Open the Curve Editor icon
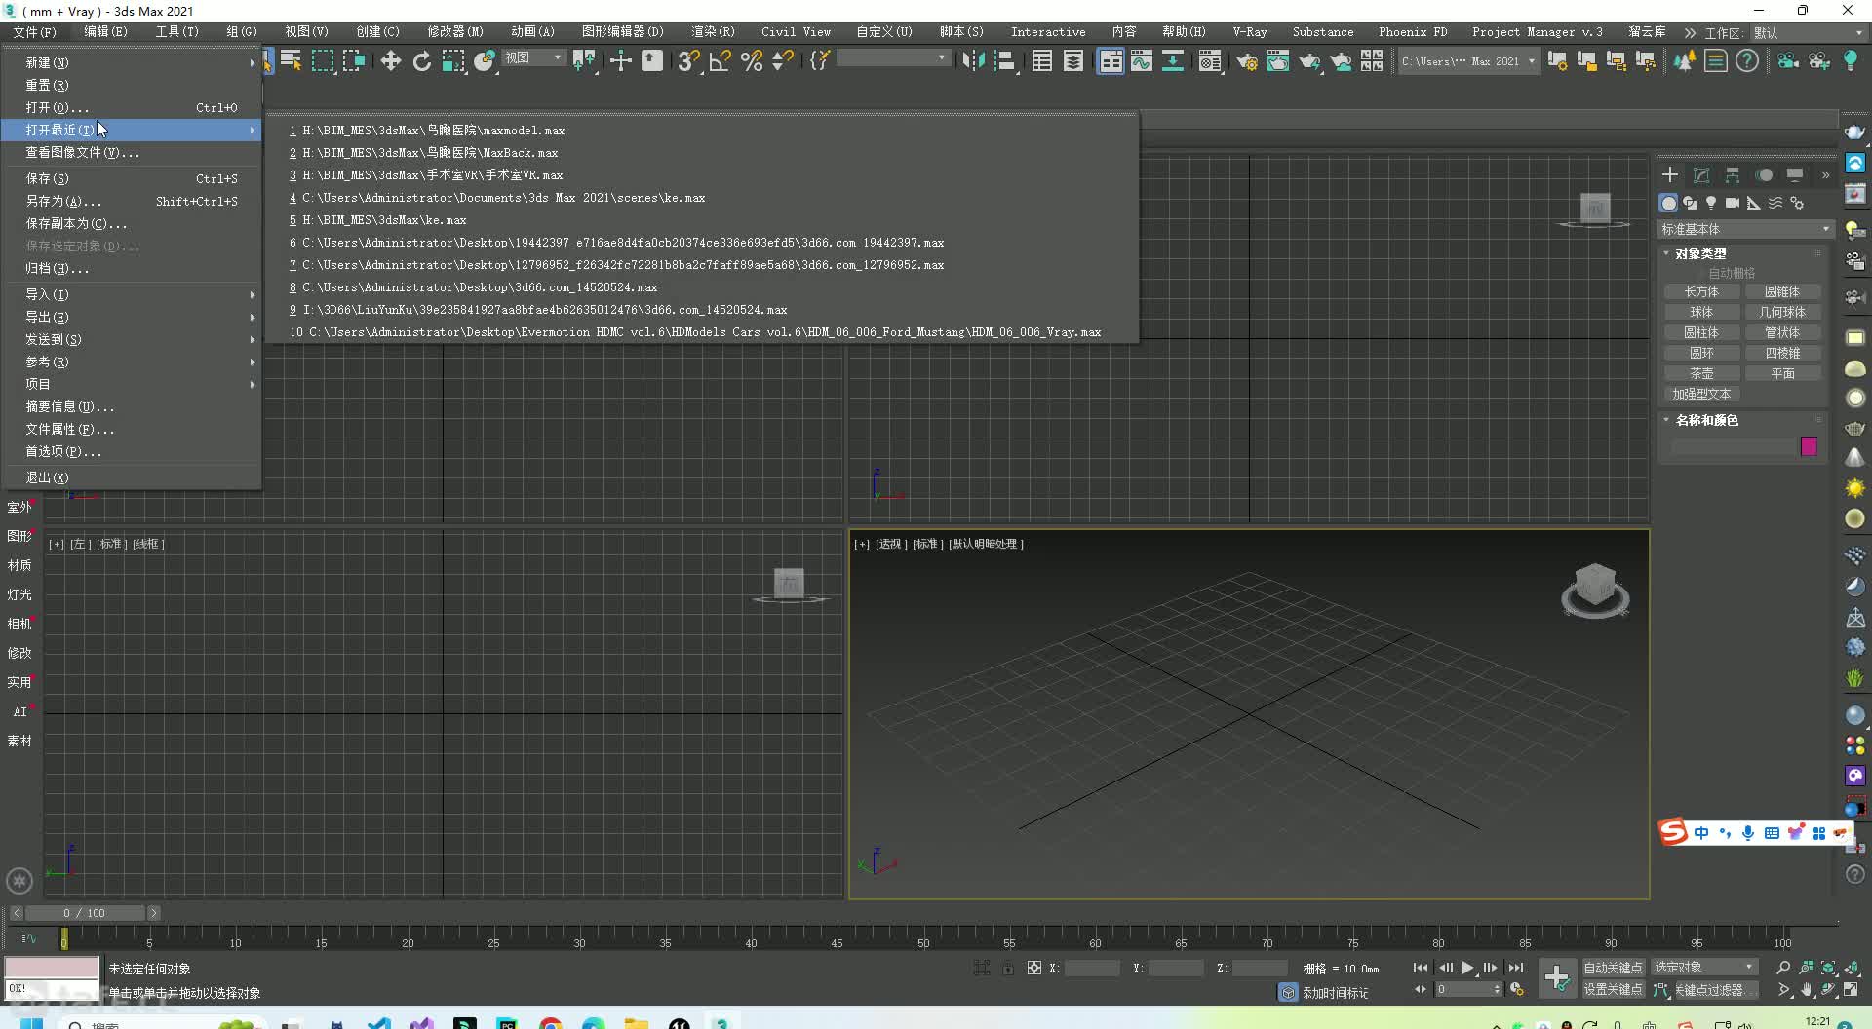Image resolution: width=1872 pixels, height=1029 pixels. tap(1142, 61)
